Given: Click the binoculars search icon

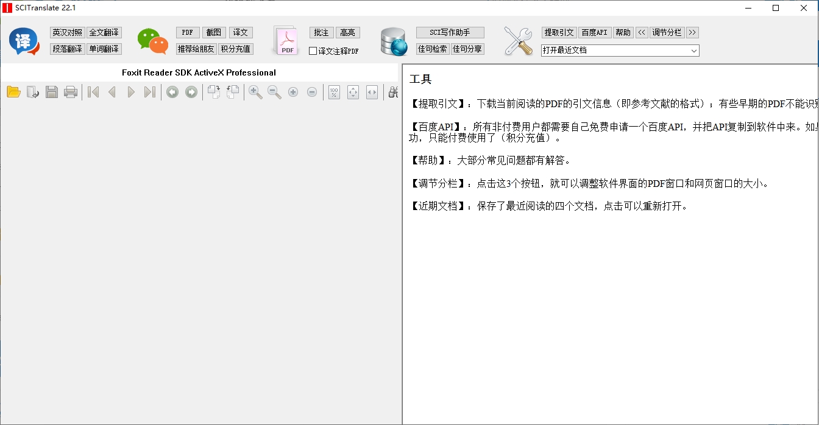Looking at the screenshot, I should (x=394, y=92).
